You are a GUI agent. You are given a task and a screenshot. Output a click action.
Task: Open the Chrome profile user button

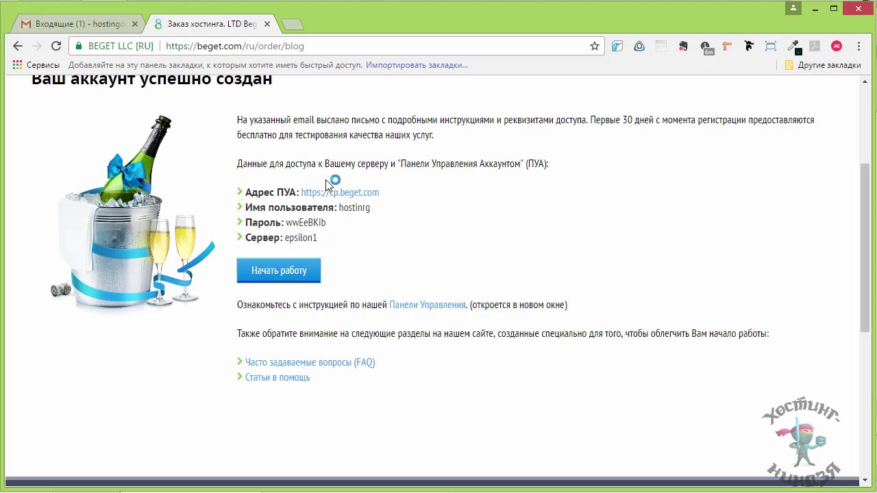(x=793, y=8)
